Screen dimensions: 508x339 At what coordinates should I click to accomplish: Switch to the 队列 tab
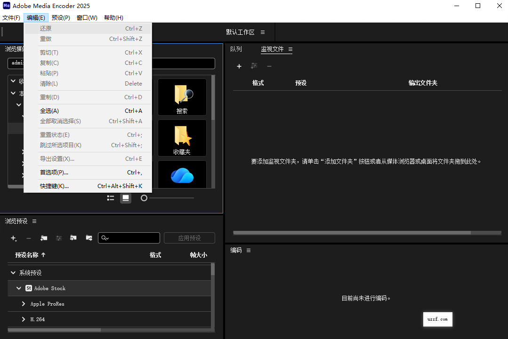tap(236, 49)
